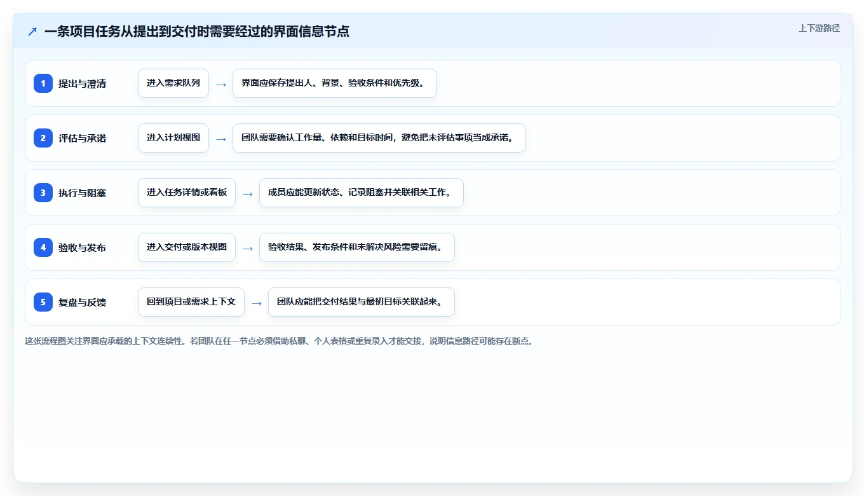The height and width of the screenshot is (496, 866).
Task: Click step number badge 2
Action: point(43,138)
